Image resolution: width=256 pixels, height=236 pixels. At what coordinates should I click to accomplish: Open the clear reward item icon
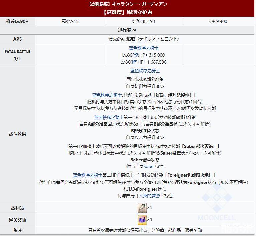[142, 220]
